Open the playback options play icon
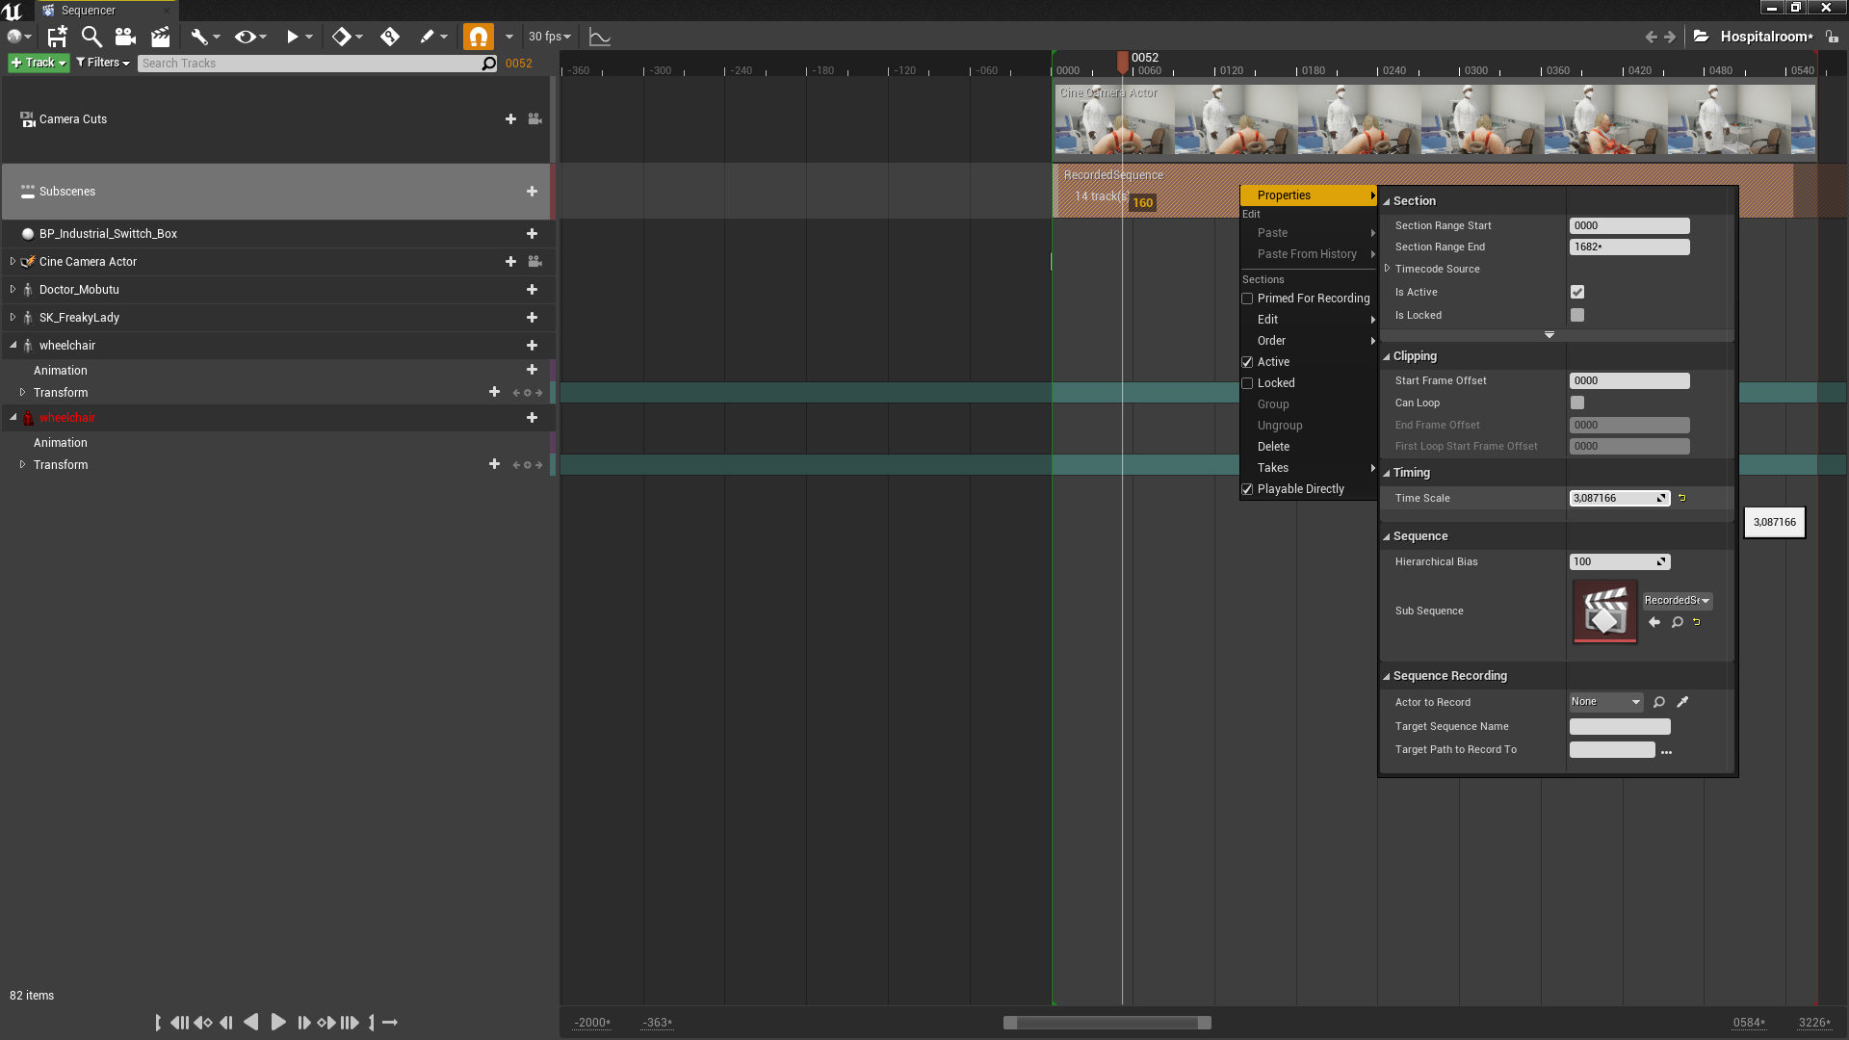This screenshot has height=1040, width=1849. tap(299, 37)
